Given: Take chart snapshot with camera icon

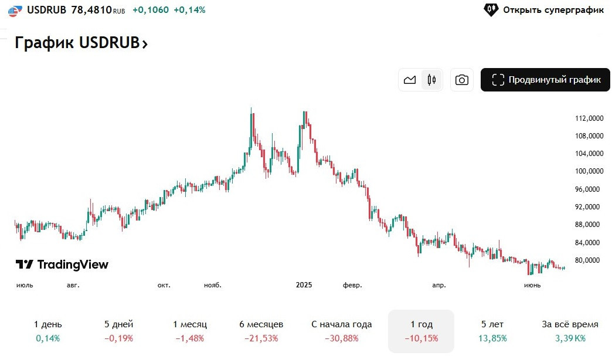Looking at the screenshot, I should pyautogui.click(x=462, y=80).
